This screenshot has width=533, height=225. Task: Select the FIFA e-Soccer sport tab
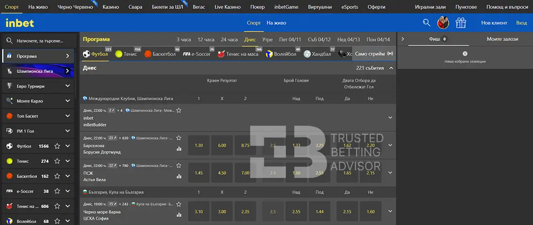click(x=197, y=54)
